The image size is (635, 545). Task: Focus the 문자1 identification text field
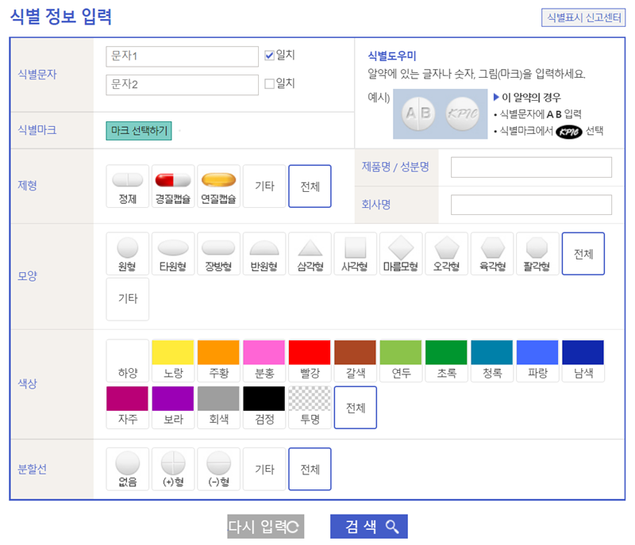point(183,56)
